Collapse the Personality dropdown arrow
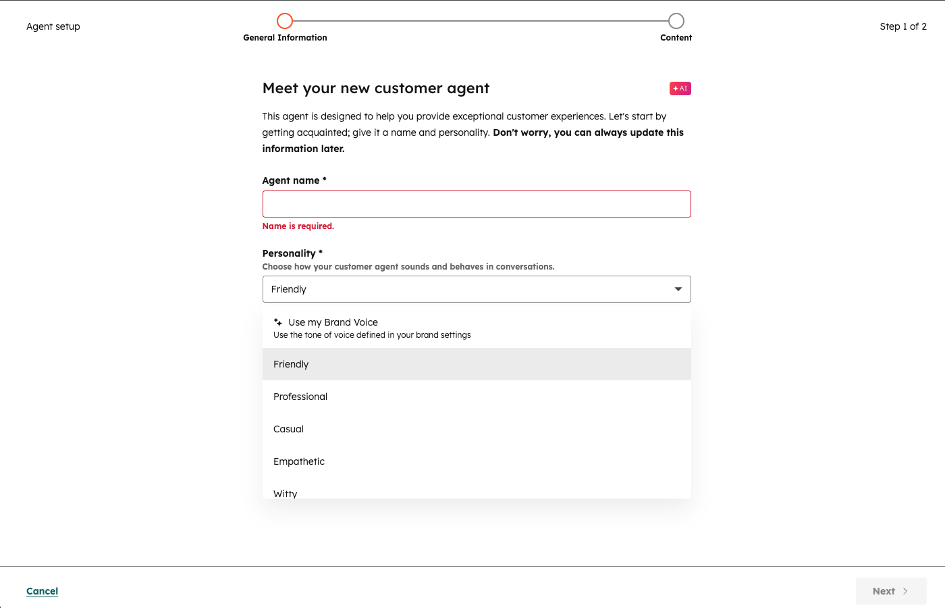The image size is (945, 608). [678, 289]
